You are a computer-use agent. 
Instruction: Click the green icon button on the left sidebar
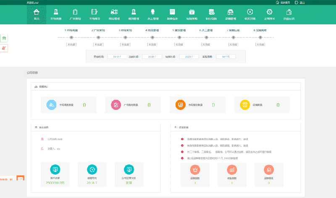4,39
